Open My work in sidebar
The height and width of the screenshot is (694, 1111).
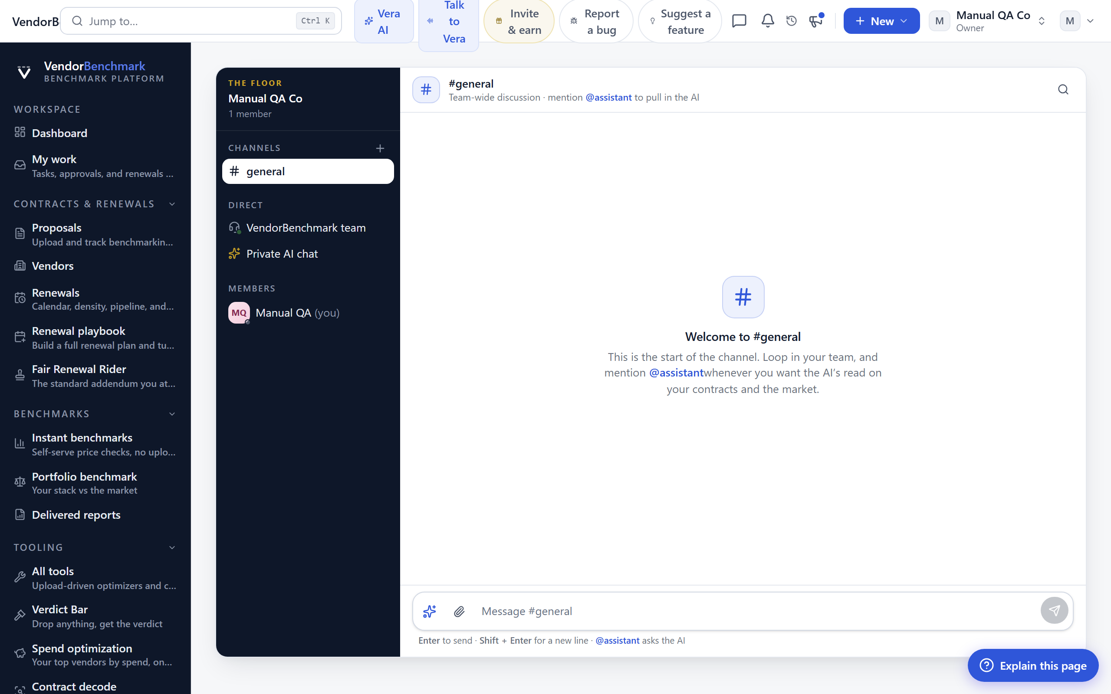tap(95, 166)
